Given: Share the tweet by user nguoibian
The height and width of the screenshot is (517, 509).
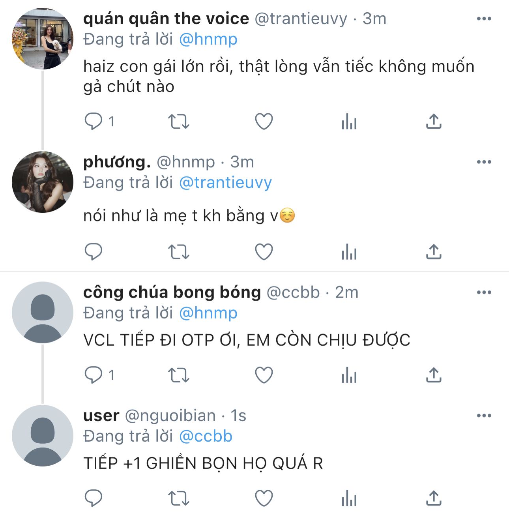Looking at the screenshot, I should pos(434,498).
